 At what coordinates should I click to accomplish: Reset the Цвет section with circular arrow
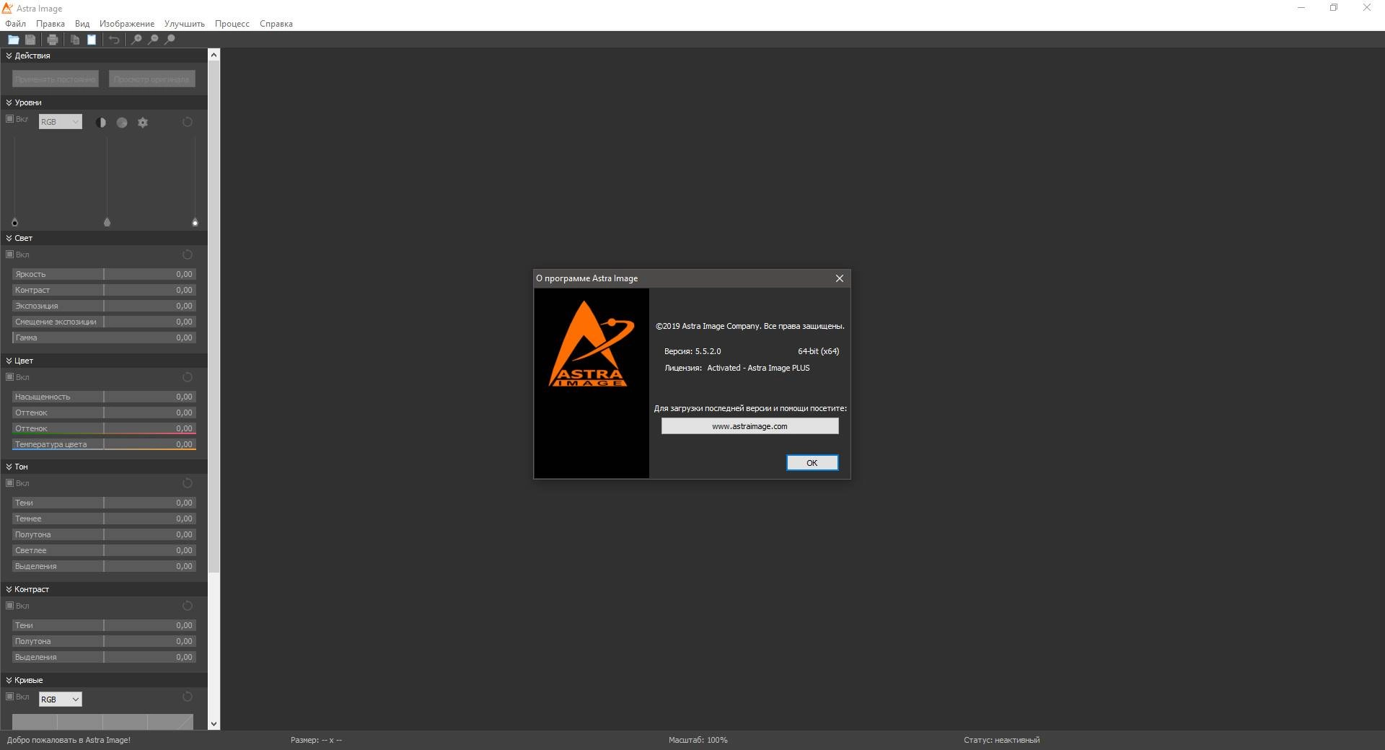coord(188,377)
